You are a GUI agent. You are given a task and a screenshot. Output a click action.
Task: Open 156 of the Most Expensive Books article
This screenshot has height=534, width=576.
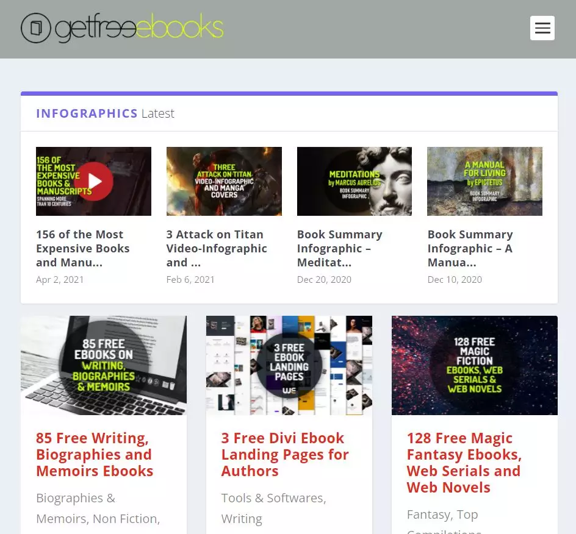(x=83, y=248)
